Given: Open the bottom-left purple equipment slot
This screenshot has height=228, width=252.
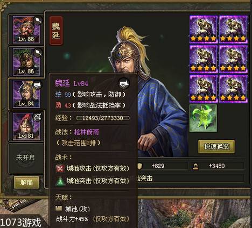Looking at the screenshot, I should pos(204,89).
